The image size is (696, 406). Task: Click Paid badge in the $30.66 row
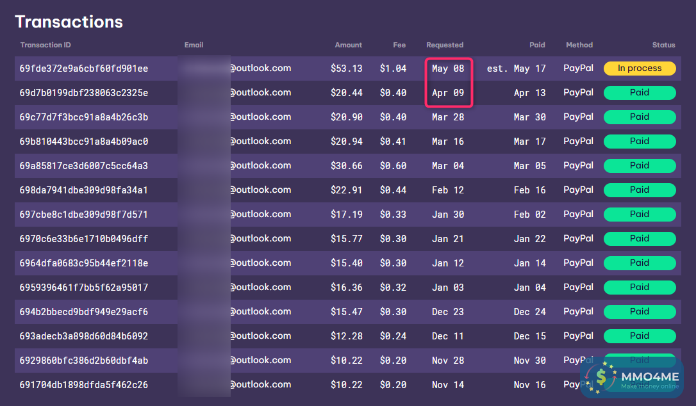[x=640, y=166]
